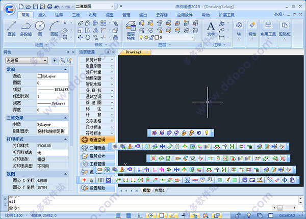The height and width of the screenshot is (219, 306).
Task: Click the move tool in modify panel
Action: point(80,37)
